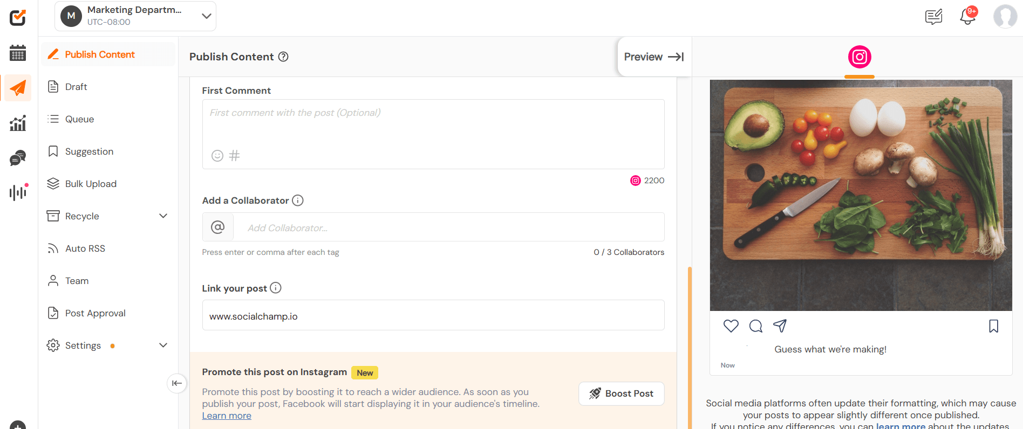The image size is (1023, 429).
Task: Click the heart like icon in the preview
Action: [731, 326]
